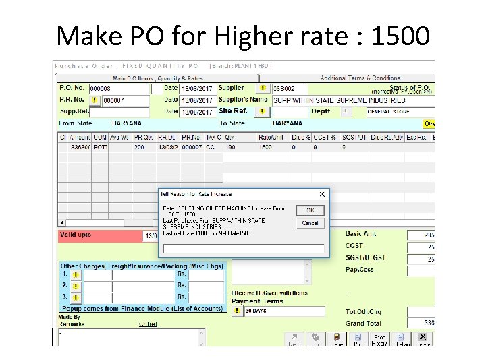Click the Challan toolbar button
The height and width of the screenshot is (364, 486).
[x=401, y=340]
